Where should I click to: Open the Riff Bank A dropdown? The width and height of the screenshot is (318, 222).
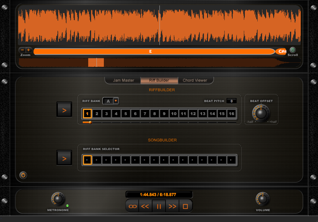click(x=116, y=101)
